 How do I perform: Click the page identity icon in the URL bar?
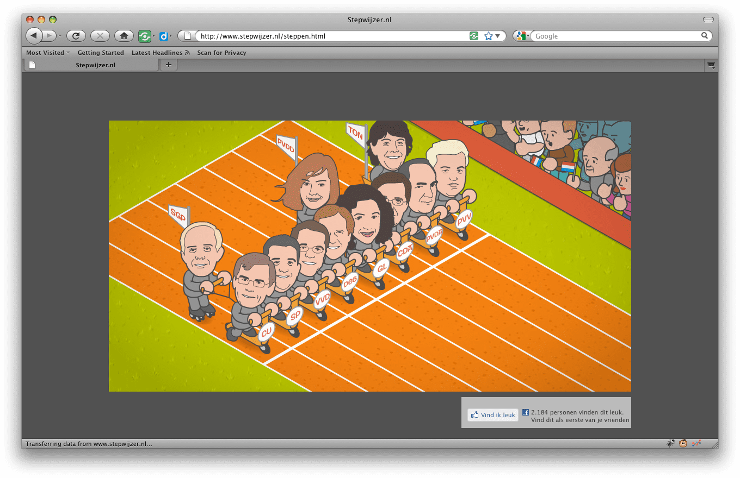(188, 36)
